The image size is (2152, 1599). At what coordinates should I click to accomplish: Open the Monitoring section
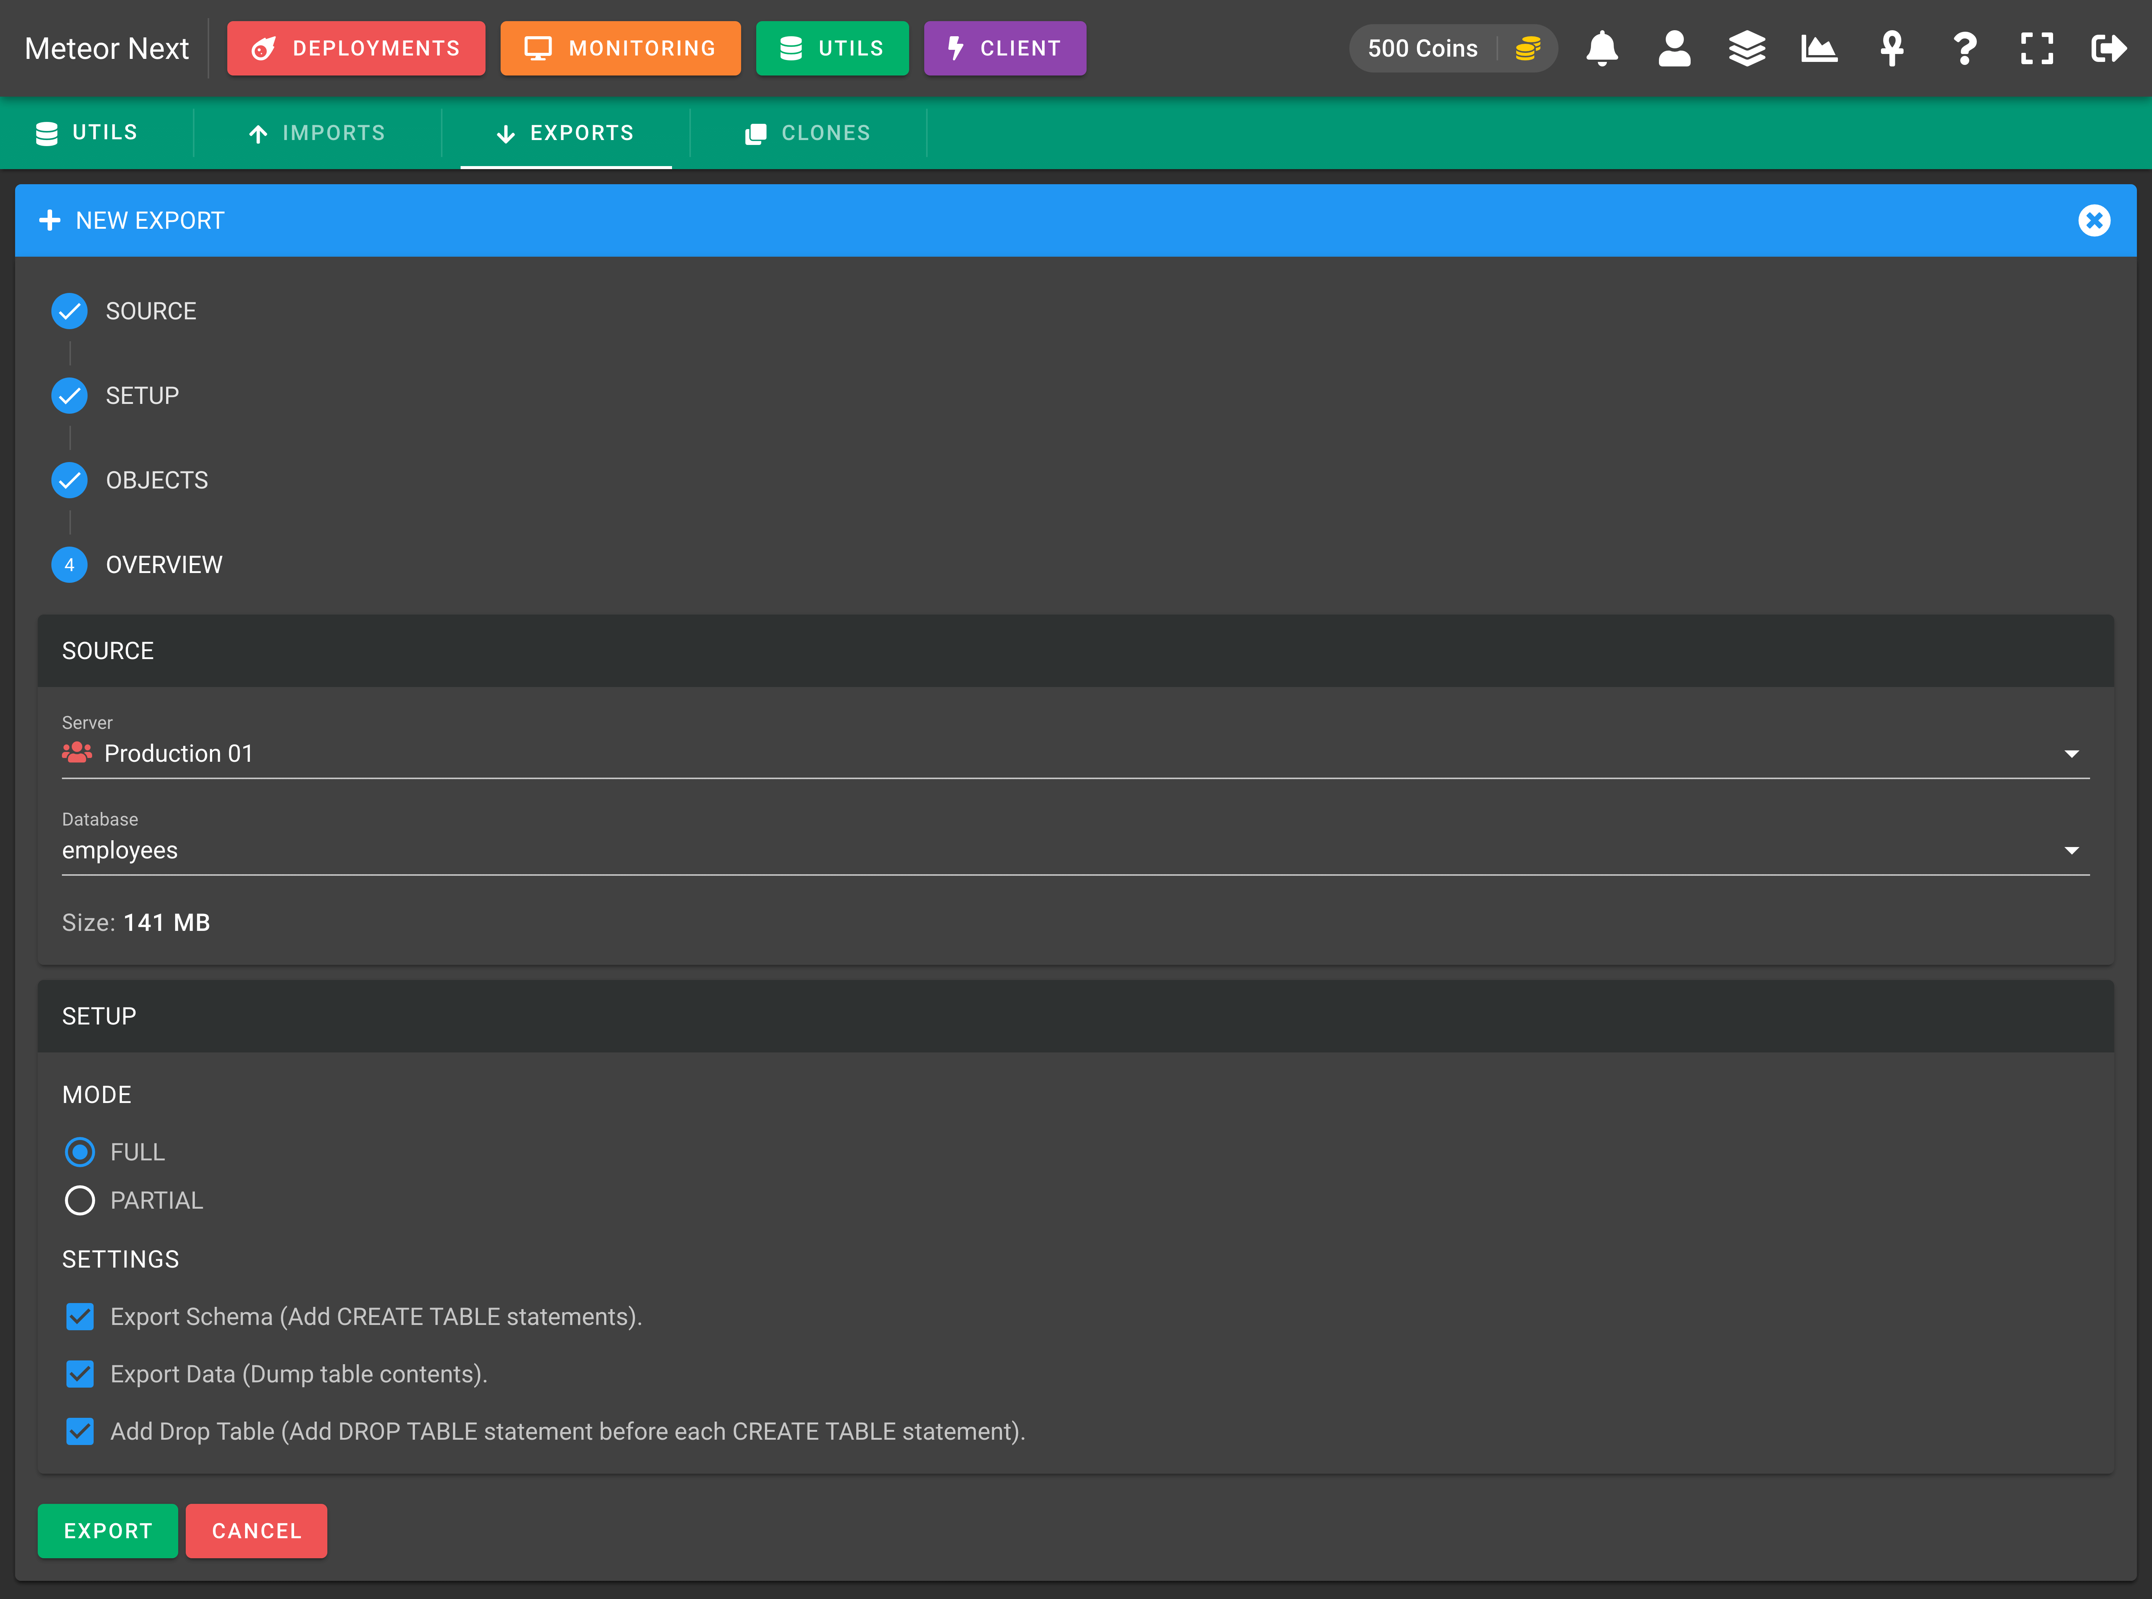[x=621, y=48]
